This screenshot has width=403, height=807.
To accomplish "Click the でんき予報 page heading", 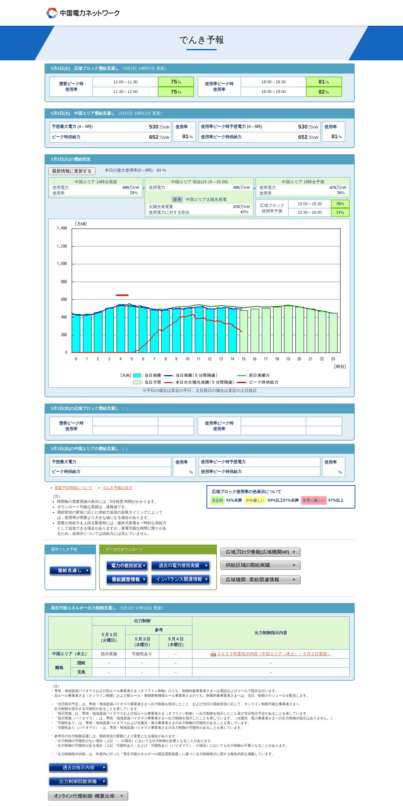I will 201,40.
